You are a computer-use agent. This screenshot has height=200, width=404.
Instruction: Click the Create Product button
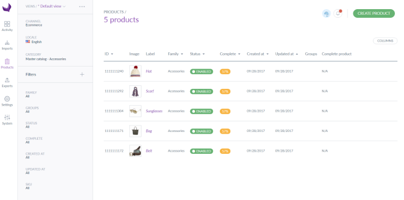point(373,13)
